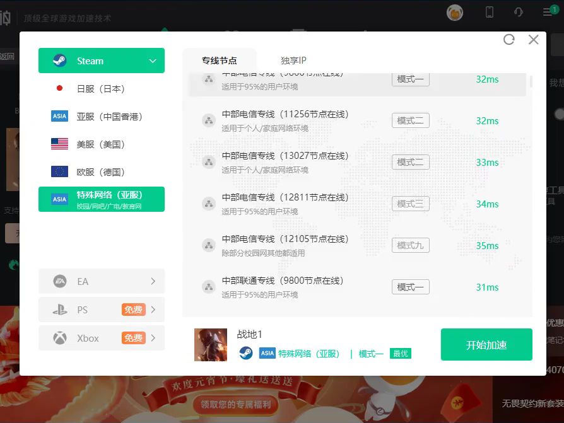Click 33ms latency value
This screenshot has width=564, height=423.
pyautogui.click(x=487, y=162)
